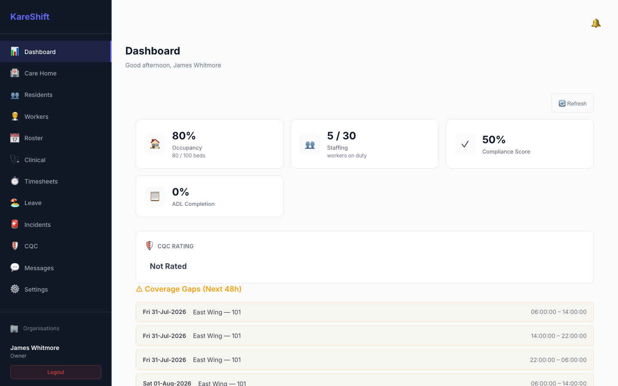Image resolution: width=618 pixels, height=386 pixels.
Task: Navigate to the Roster page
Action: (56, 138)
